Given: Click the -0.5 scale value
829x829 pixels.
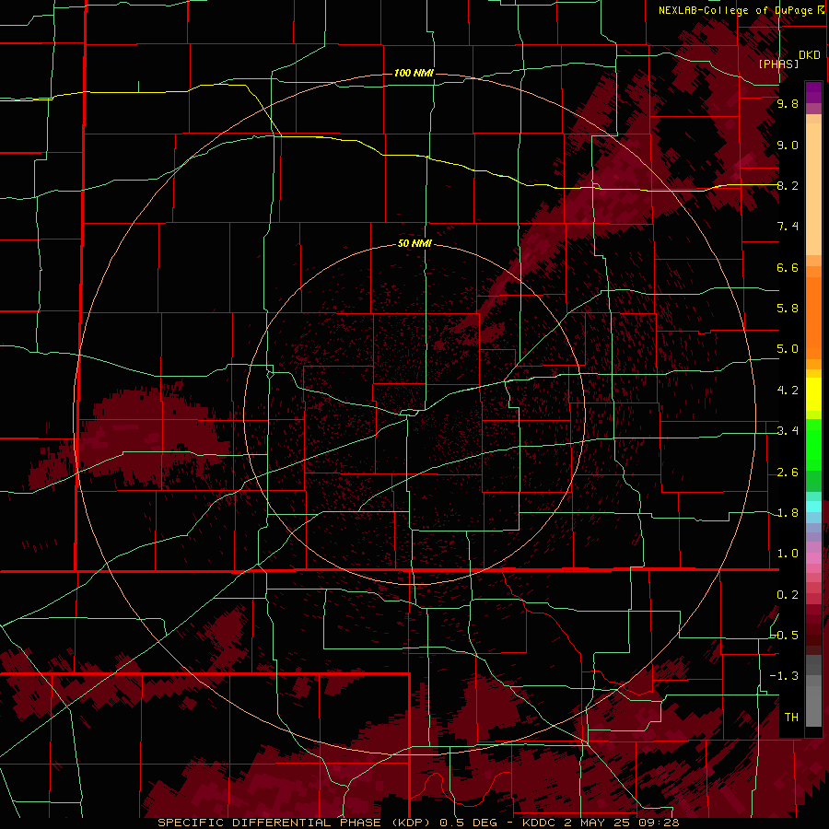Looking at the screenshot, I should pos(784,636).
